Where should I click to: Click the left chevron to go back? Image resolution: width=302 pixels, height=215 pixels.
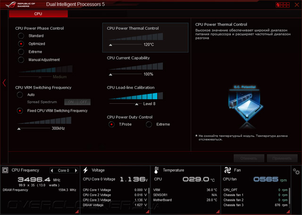point(4,83)
